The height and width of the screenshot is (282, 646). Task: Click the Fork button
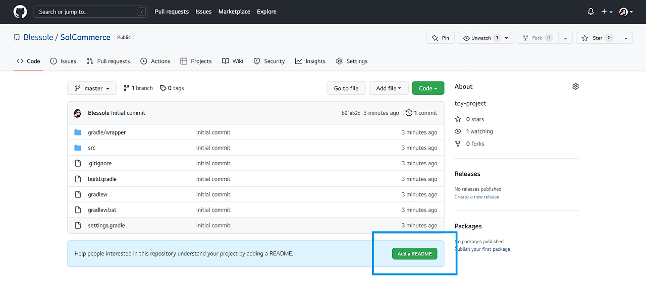(537, 38)
